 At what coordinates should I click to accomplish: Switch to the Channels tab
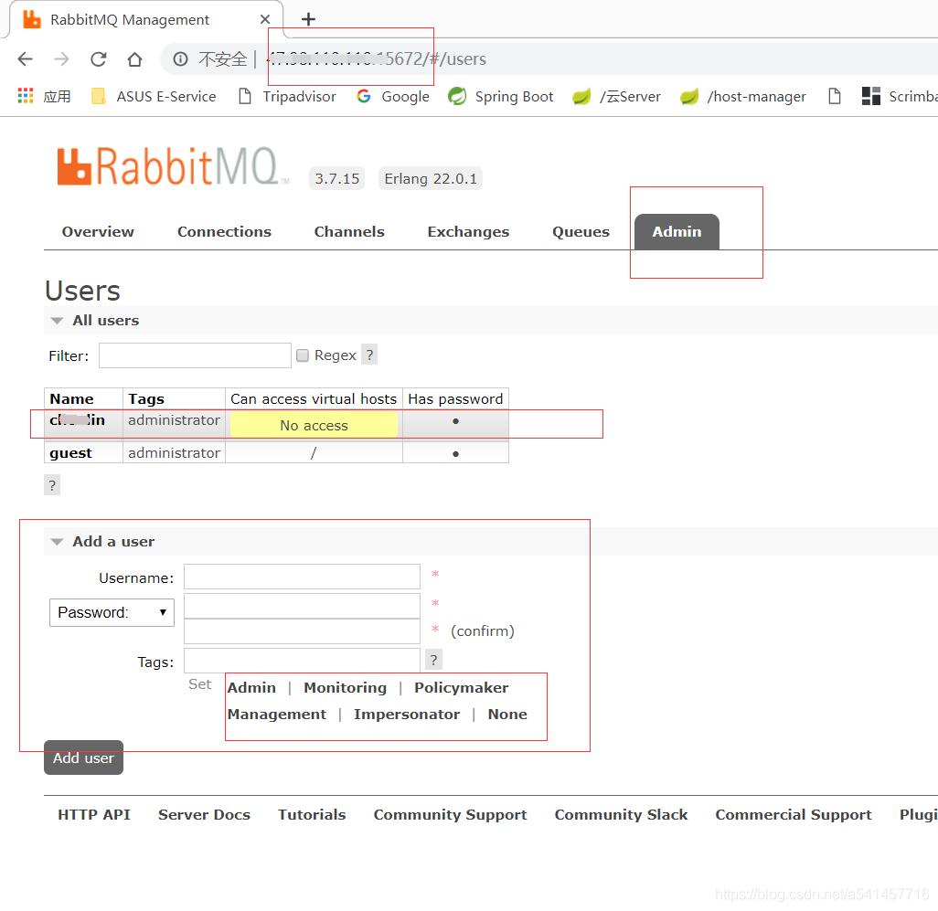coord(349,232)
